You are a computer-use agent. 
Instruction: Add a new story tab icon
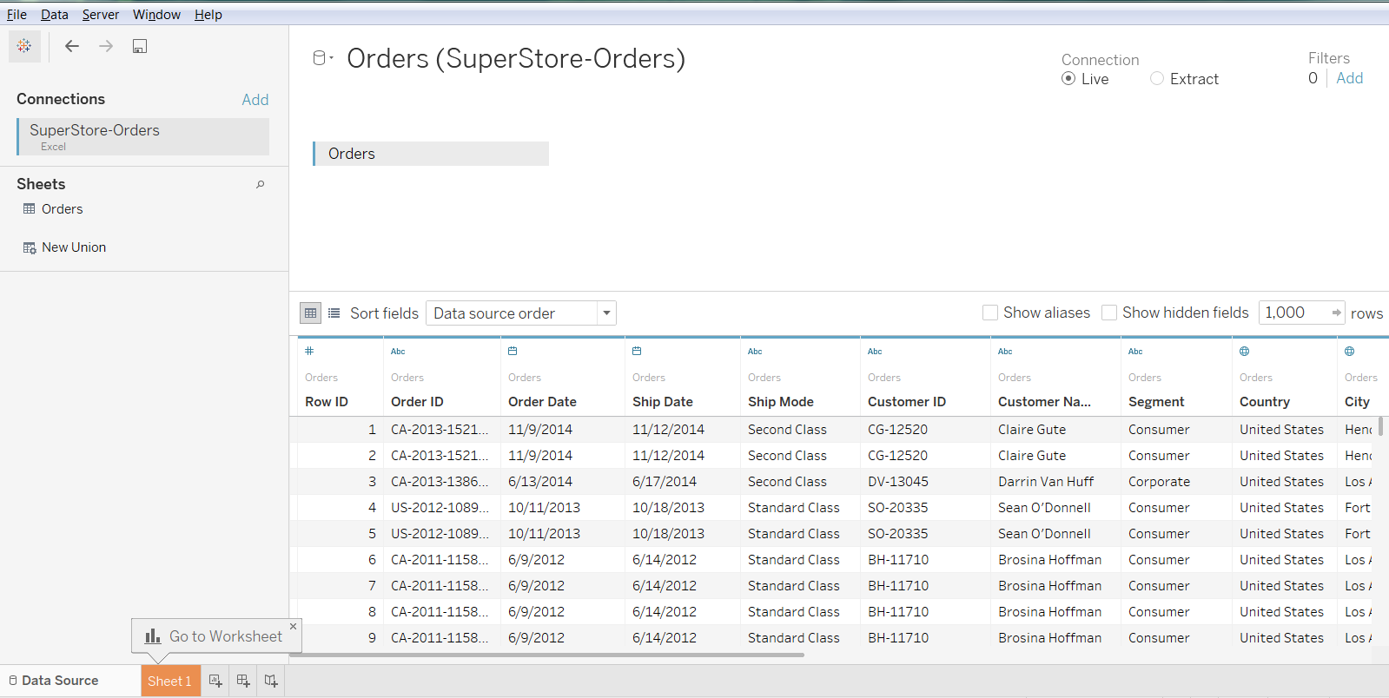271,681
